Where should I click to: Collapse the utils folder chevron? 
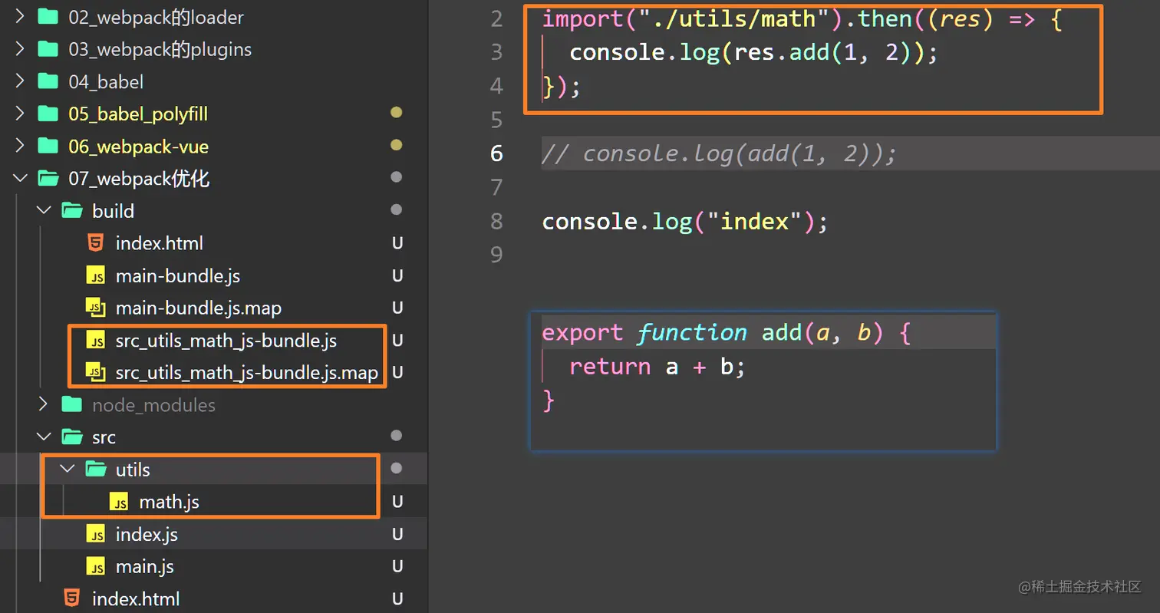(x=68, y=469)
